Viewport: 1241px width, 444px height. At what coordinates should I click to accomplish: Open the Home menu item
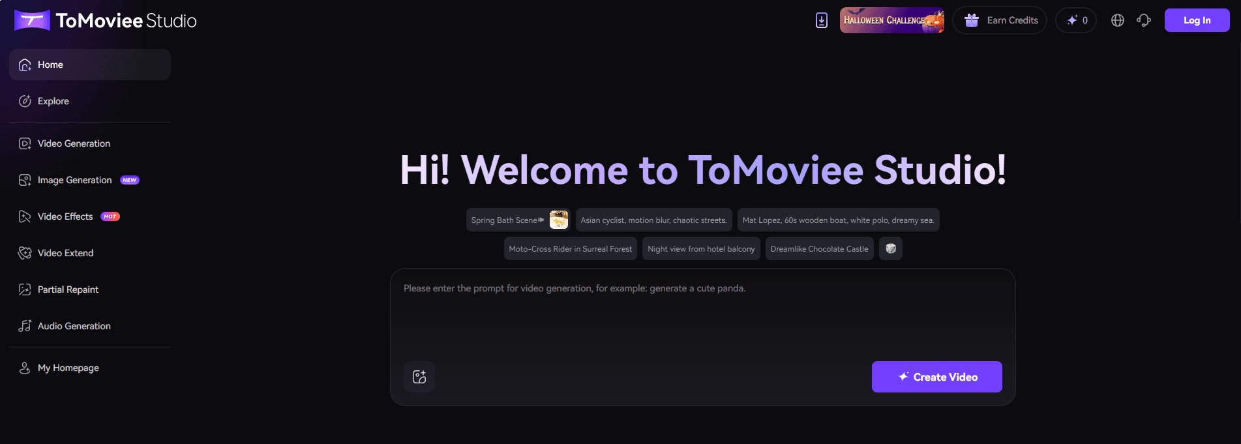(90, 65)
